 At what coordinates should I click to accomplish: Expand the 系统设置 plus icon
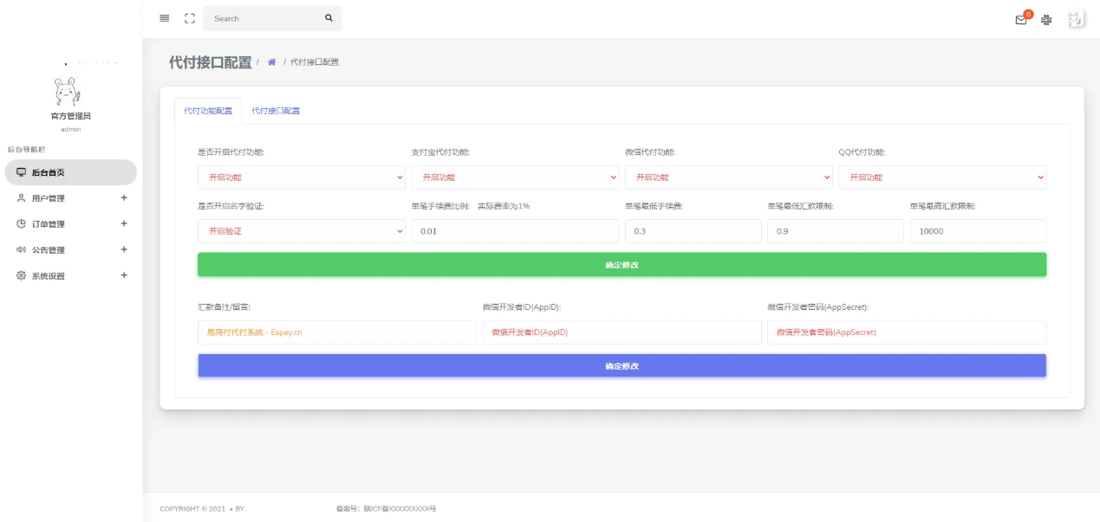coord(124,275)
